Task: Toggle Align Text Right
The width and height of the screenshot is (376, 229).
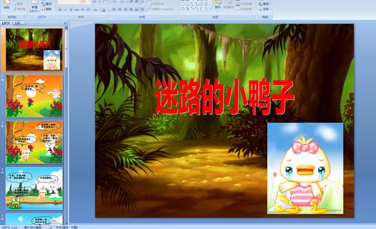Action: click(125, 9)
